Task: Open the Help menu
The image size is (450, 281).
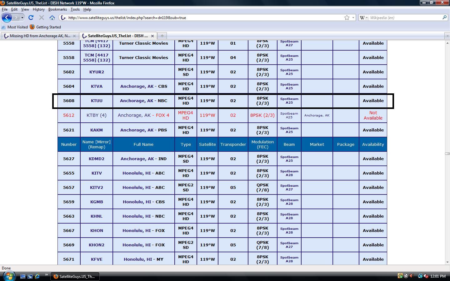Action: click(87, 9)
